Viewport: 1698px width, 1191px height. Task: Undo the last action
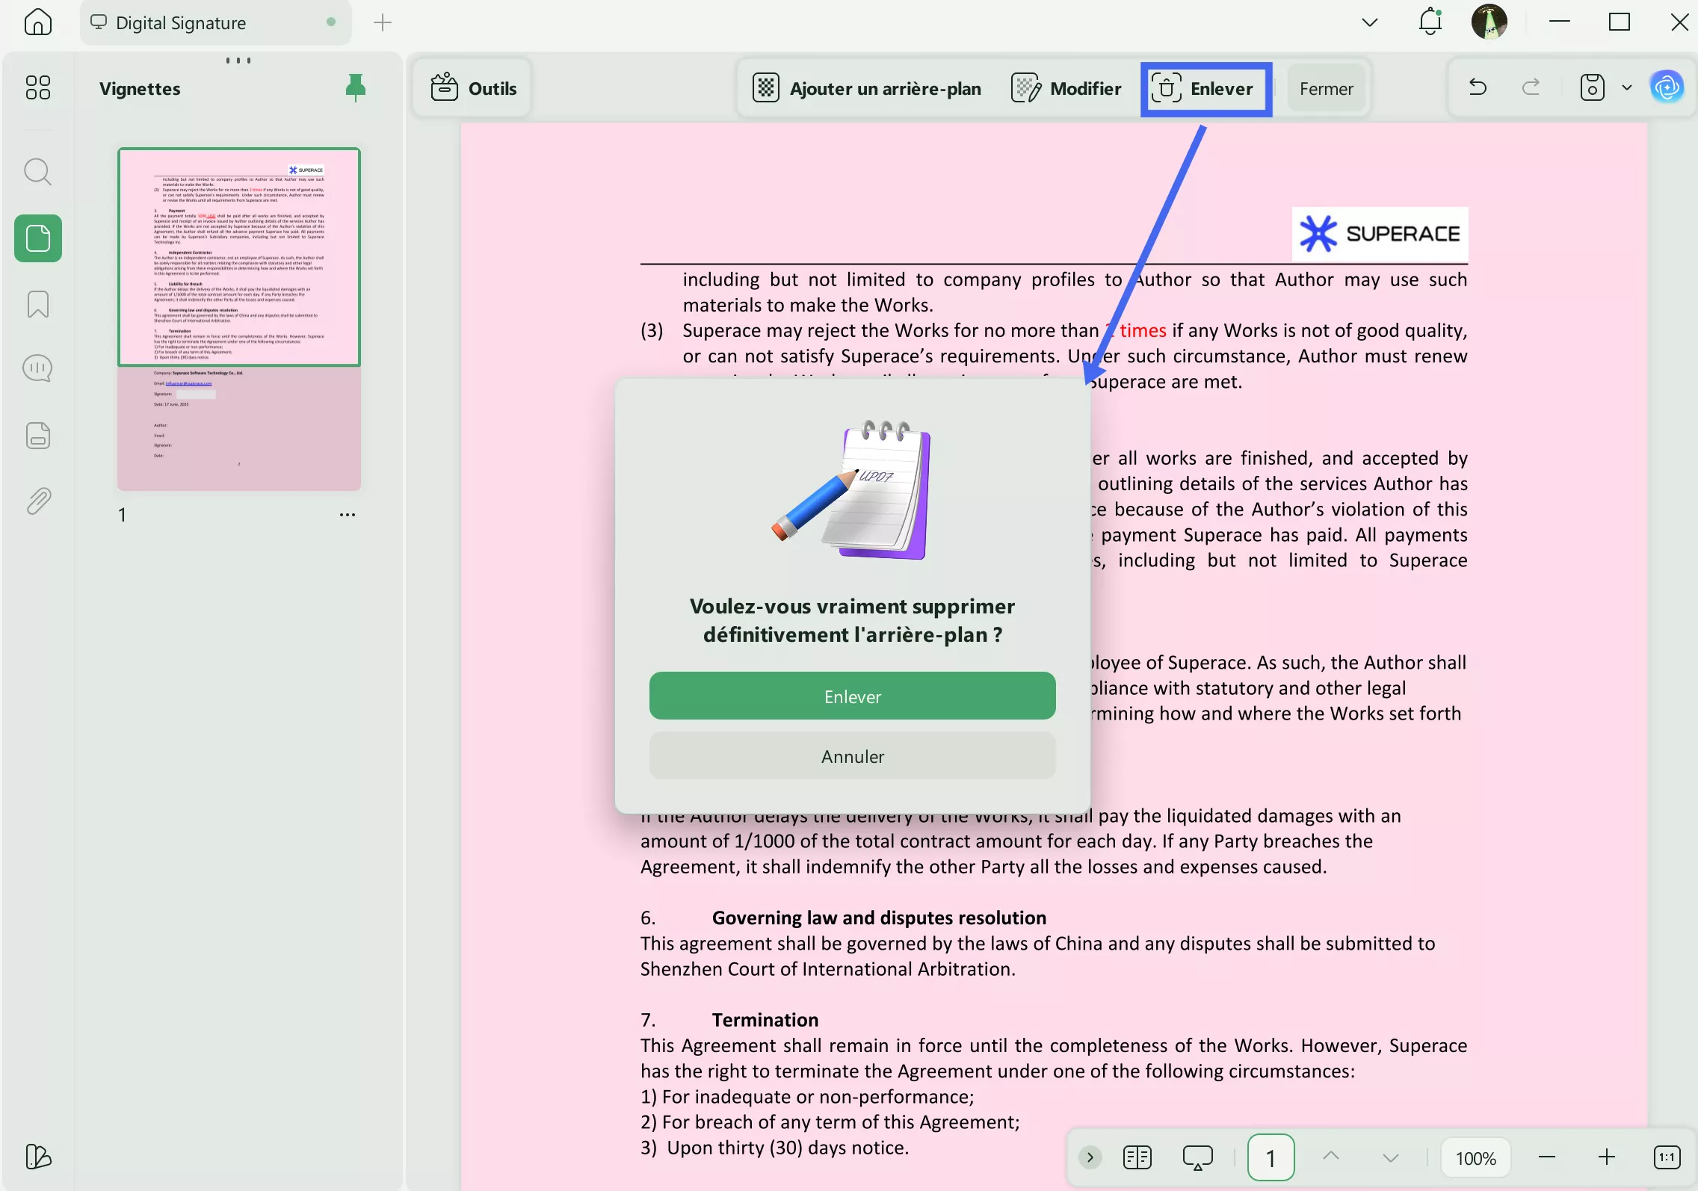pyautogui.click(x=1478, y=87)
